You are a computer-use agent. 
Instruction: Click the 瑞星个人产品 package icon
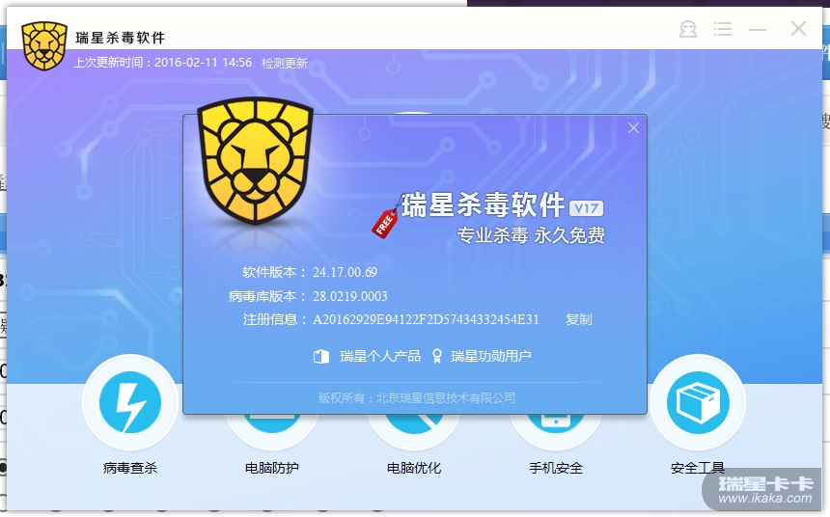321,356
